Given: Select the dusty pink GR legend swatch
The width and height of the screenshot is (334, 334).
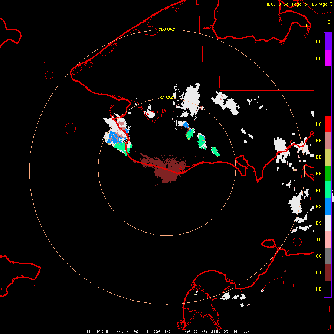Looking at the screenshot, I should click(x=328, y=141).
